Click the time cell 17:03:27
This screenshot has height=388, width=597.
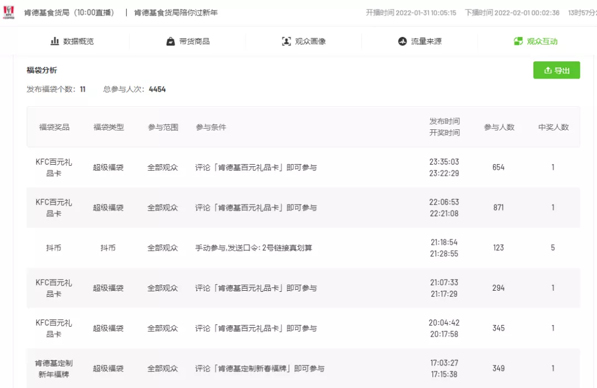coord(444,363)
